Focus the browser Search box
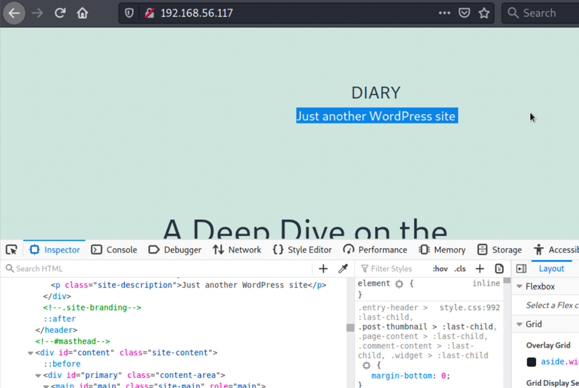 click(541, 13)
